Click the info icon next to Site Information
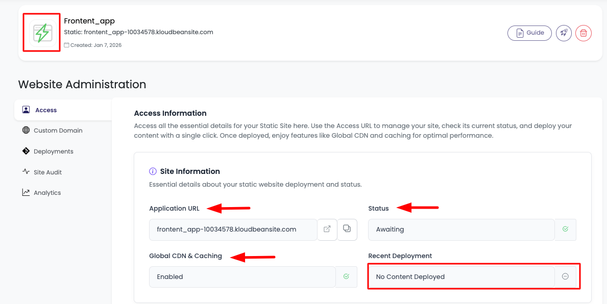Viewport: 607px width, 304px height. point(153,171)
